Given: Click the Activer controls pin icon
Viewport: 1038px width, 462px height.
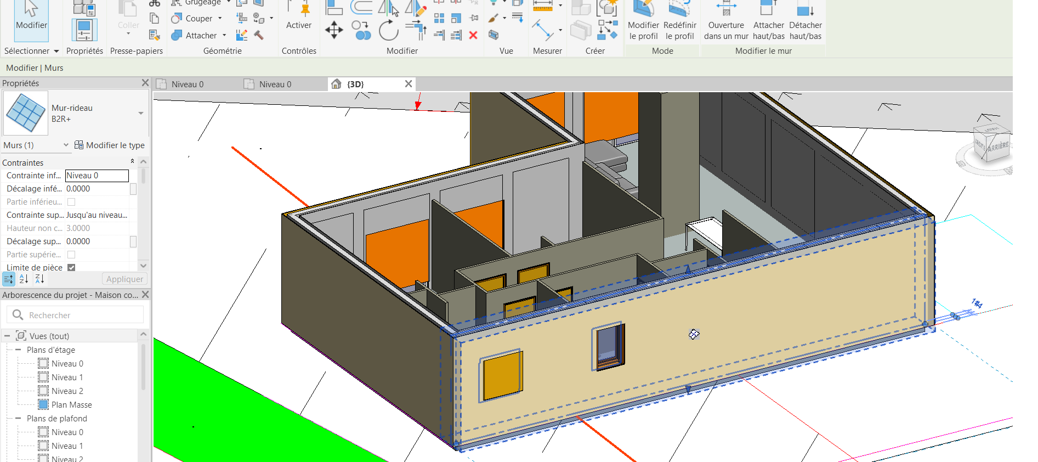Looking at the screenshot, I should [x=305, y=9].
